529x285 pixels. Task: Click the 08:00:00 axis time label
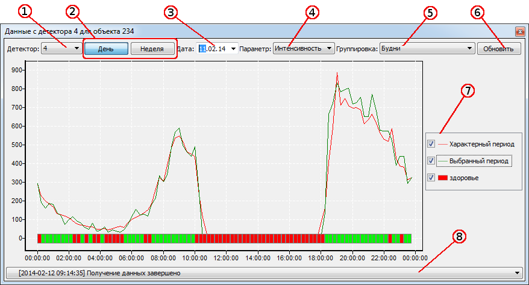coord(163,258)
